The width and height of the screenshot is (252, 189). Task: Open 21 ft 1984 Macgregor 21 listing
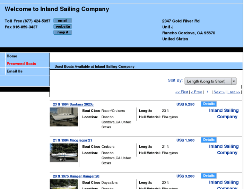click(x=72, y=140)
